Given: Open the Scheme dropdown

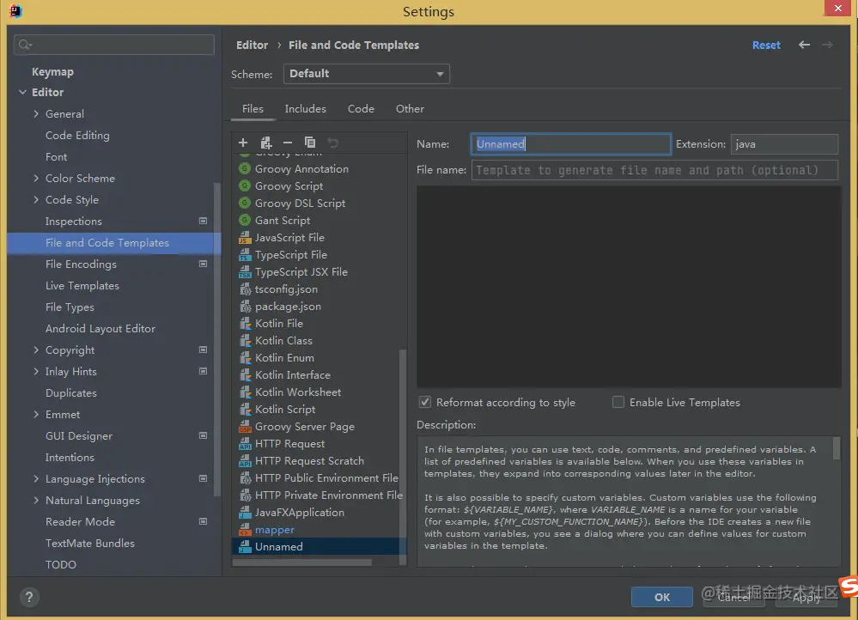Looking at the screenshot, I should click(x=367, y=74).
